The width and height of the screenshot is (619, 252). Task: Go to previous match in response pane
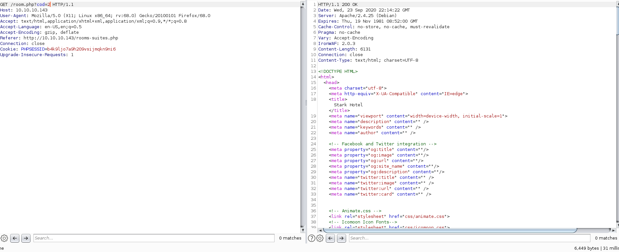331,238
